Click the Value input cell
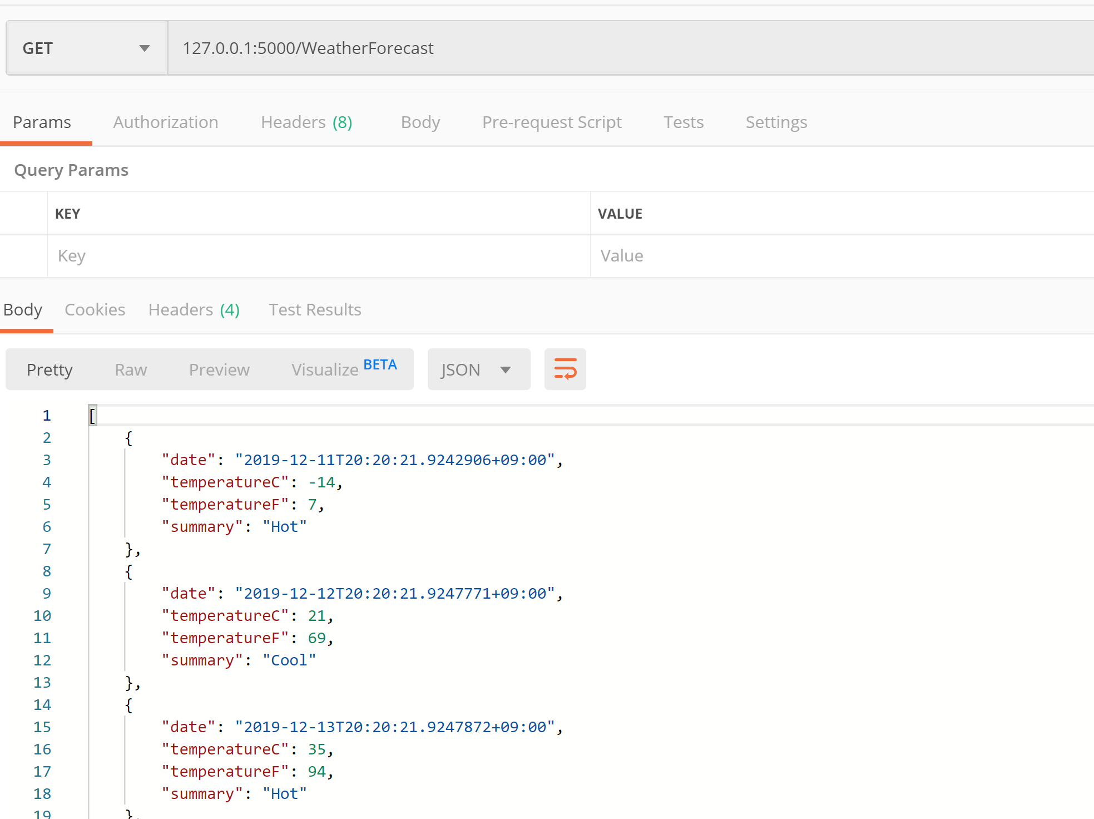The height and width of the screenshot is (819, 1094). (834, 256)
